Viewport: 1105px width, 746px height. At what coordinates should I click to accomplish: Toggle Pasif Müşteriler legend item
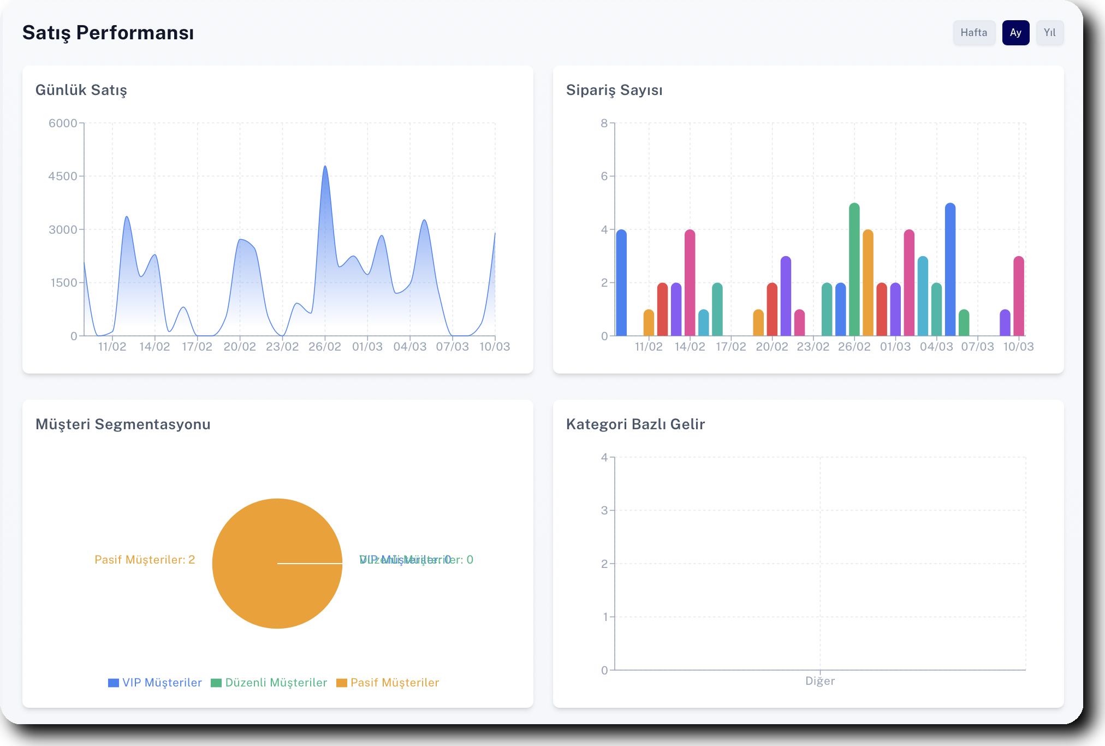394,683
